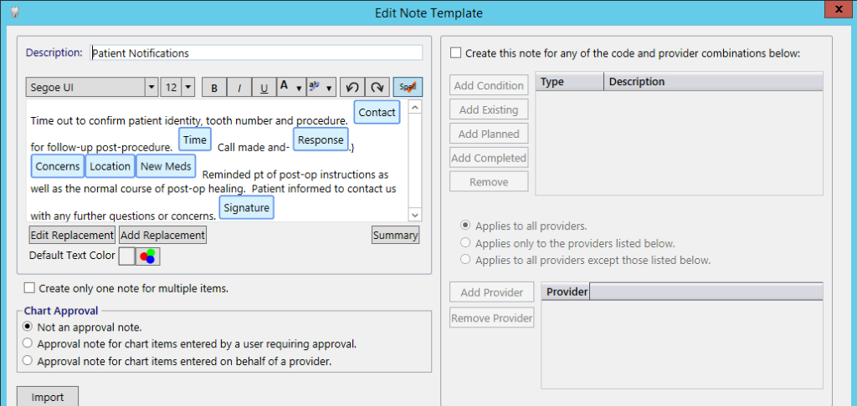Click the Add Replacement button
The height and width of the screenshot is (406, 857).
pyautogui.click(x=163, y=236)
